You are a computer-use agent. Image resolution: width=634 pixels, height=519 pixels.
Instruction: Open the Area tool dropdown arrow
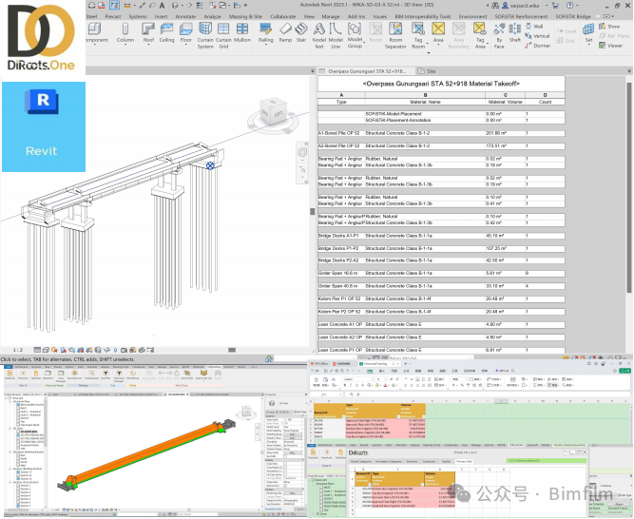(438, 45)
